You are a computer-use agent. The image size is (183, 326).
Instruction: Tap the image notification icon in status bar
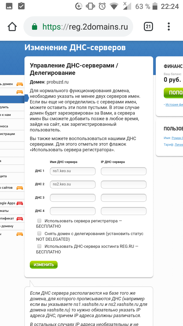(x=9, y=6)
